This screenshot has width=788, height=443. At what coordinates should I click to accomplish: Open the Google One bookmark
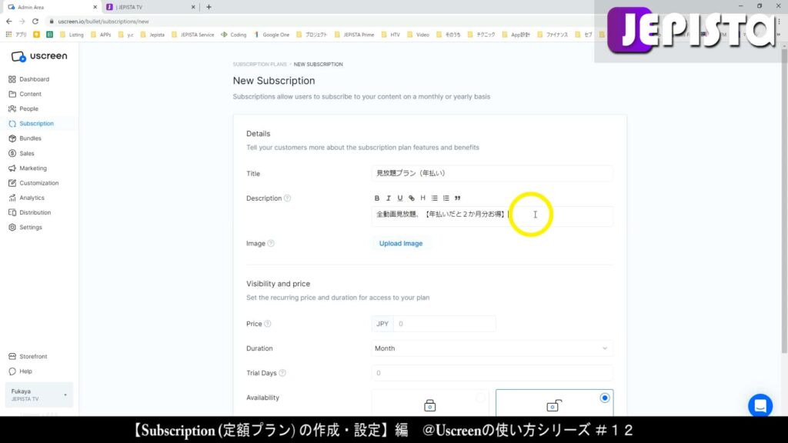tap(272, 35)
